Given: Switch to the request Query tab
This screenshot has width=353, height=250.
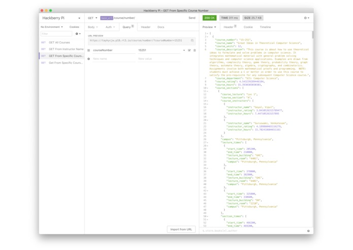Looking at the screenshot, I should [x=128, y=27].
